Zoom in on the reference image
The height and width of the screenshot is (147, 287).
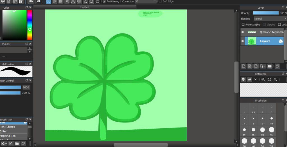(263, 79)
